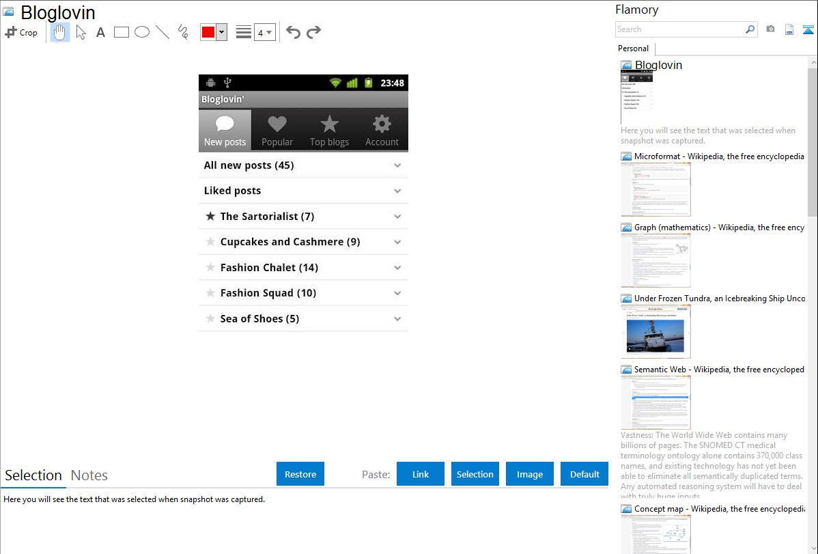Select the ellipse shape tool
The image size is (818, 554).
[x=142, y=32]
